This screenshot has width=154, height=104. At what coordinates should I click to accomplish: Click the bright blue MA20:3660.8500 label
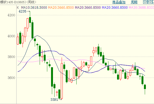(115, 8)
